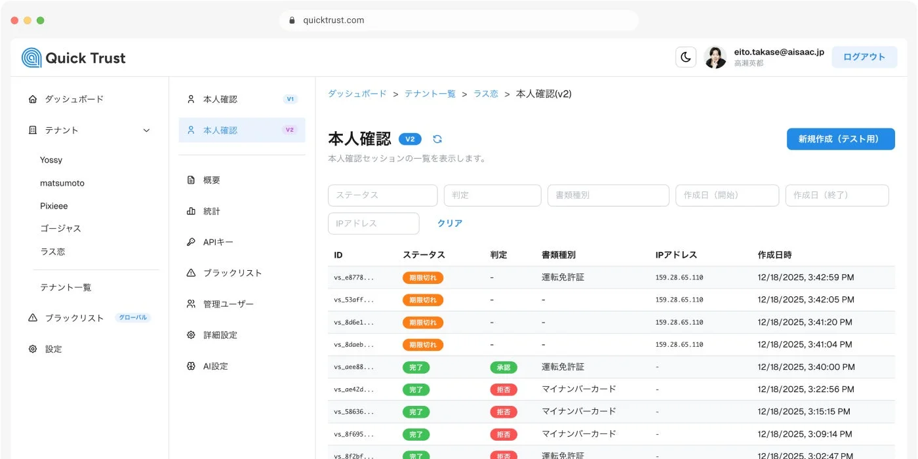Open the ステータス filter dropdown
The image size is (918, 459).
382,195
